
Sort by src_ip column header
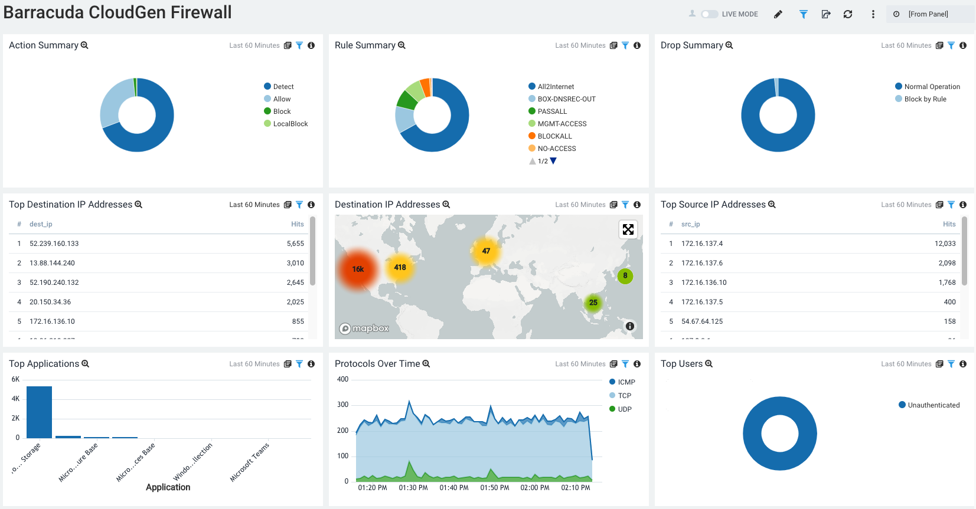coord(691,224)
